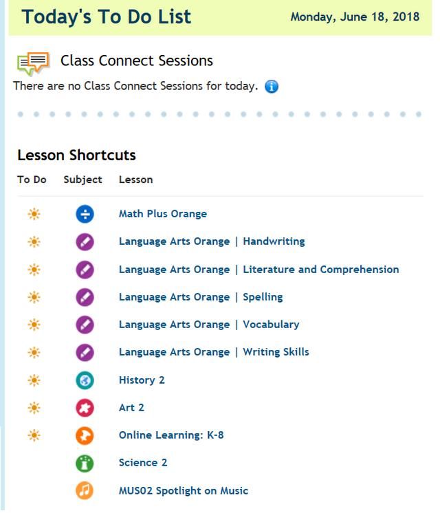440x513 pixels.
Task: Click the Math Plus Orange division icon
Action: 85,215
